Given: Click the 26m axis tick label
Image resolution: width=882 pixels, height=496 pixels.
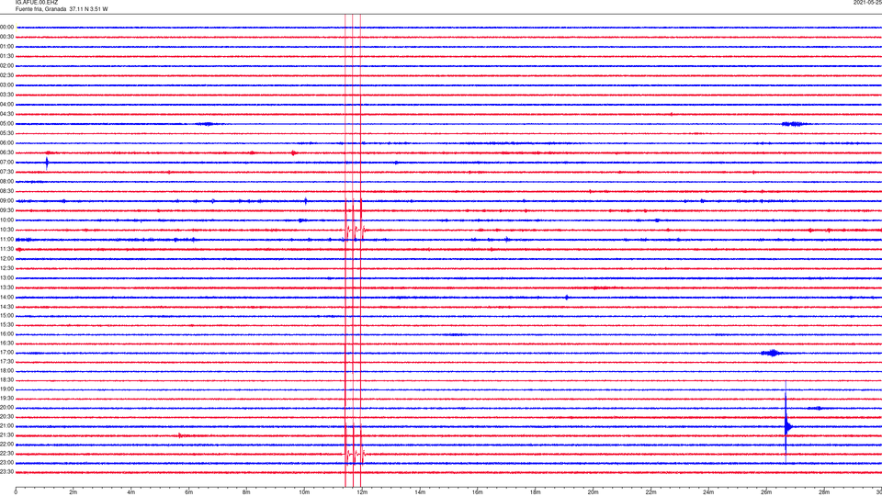Looking at the screenshot, I should pos(766,492).
